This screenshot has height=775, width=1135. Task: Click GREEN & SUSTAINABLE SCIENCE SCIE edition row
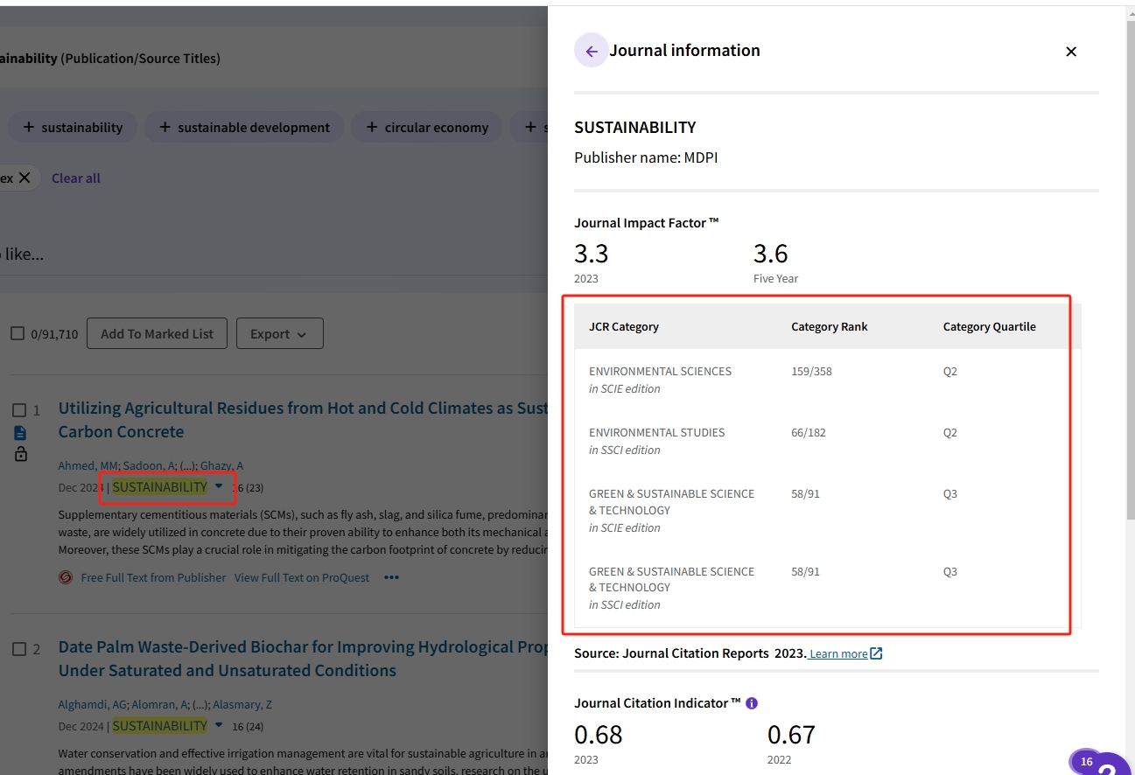click(827, 510)
